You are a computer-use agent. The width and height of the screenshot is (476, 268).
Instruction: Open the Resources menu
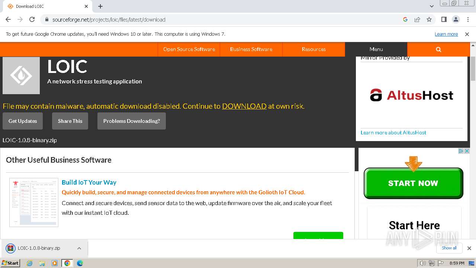pos(313,49)
